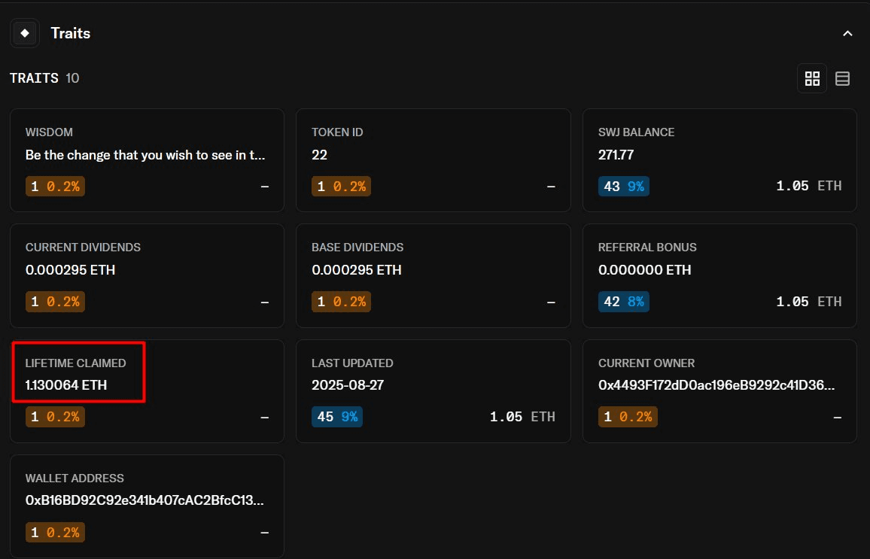Click the blue 45 9% rarity badge
Viewport: 870px width, 559px height.
coord(337,417)
